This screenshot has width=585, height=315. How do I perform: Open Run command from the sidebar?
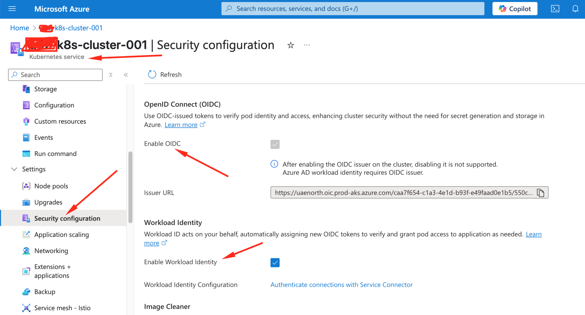click(55, 154)
